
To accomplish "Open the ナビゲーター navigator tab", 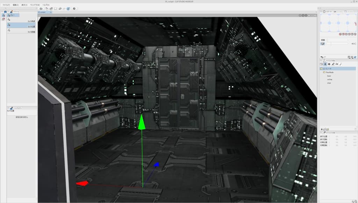I will coord(328,12).
